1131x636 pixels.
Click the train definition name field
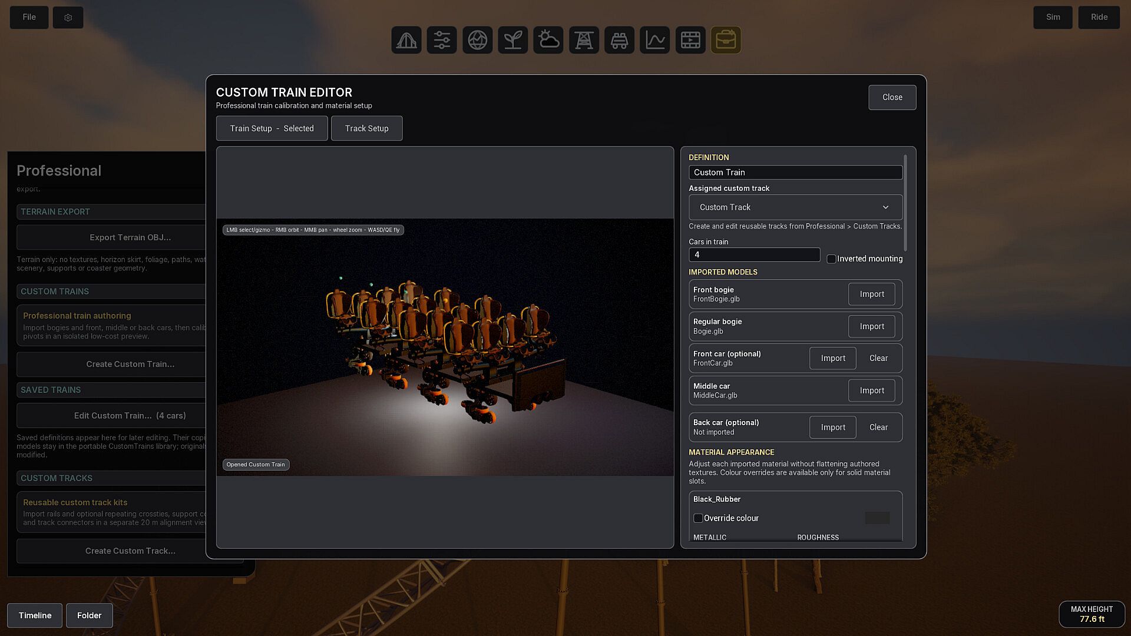click(x=795, y=173)
